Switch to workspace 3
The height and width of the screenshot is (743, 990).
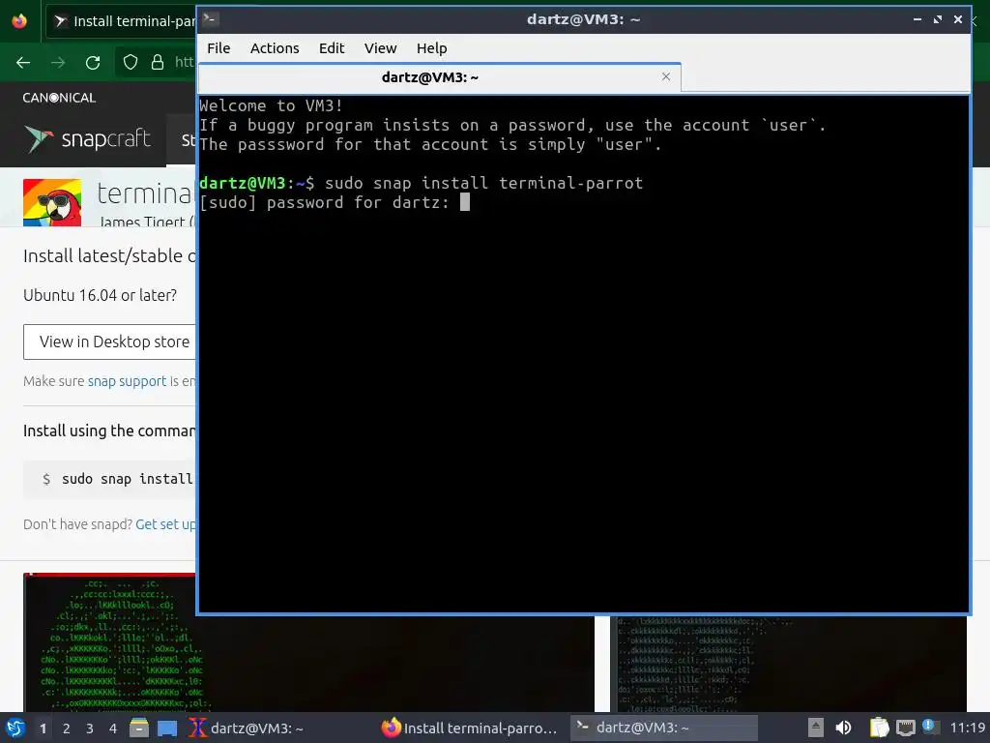90,728
